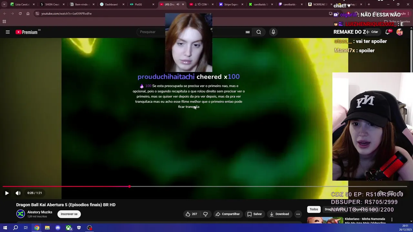Viewport: 413px width, 232px height.
Task: Go to YouTube Premium home logo
Action: pyautogui.click(x=26, y=32)
